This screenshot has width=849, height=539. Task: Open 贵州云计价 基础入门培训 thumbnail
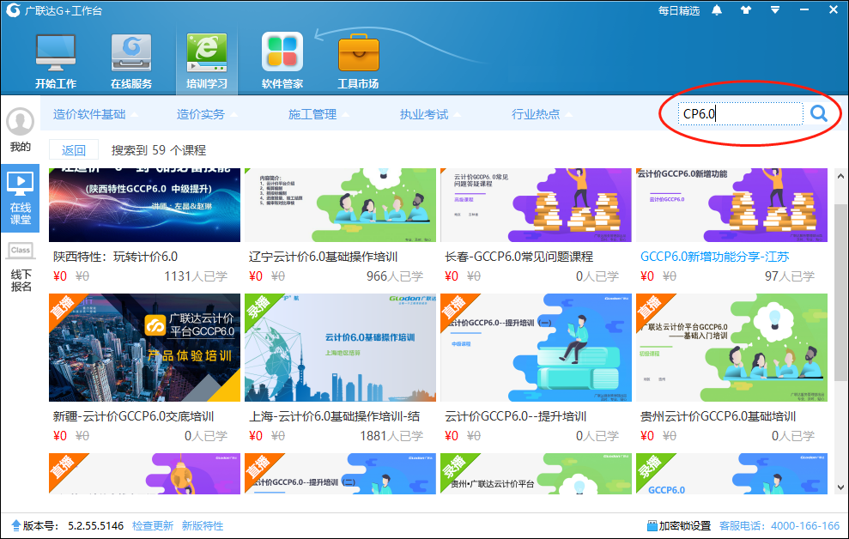coord(731,348)
